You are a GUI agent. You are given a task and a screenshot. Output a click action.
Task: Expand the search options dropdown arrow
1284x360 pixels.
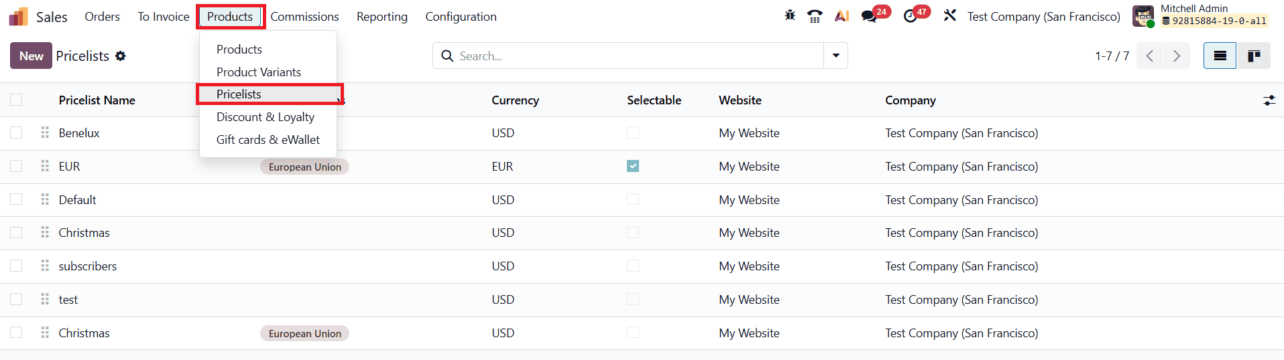tap(835, 56)
